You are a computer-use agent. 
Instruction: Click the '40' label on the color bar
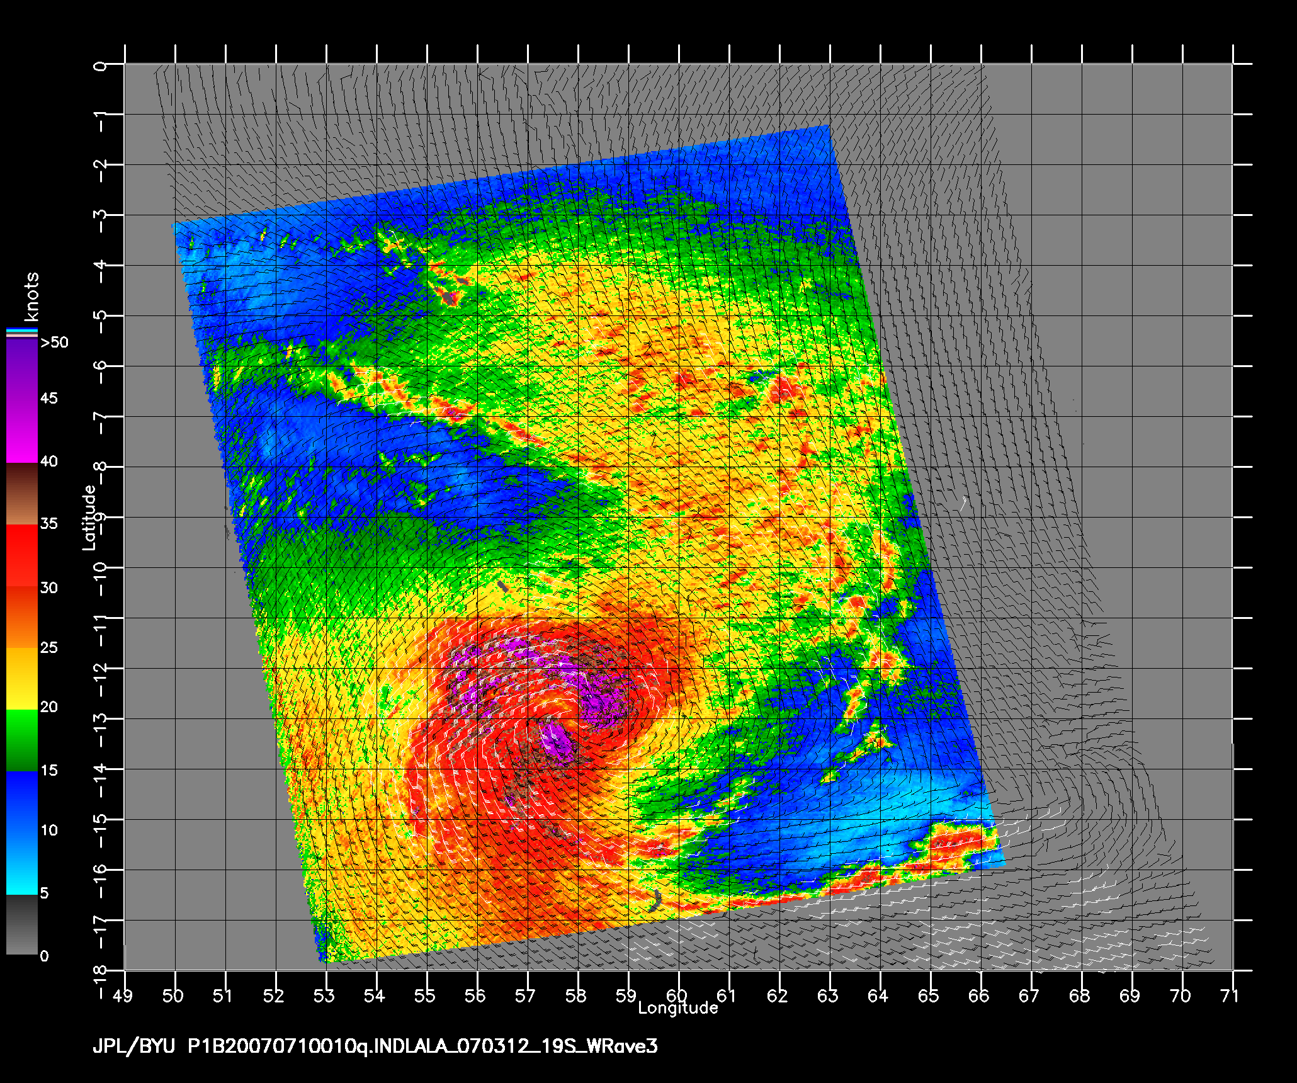48,461
